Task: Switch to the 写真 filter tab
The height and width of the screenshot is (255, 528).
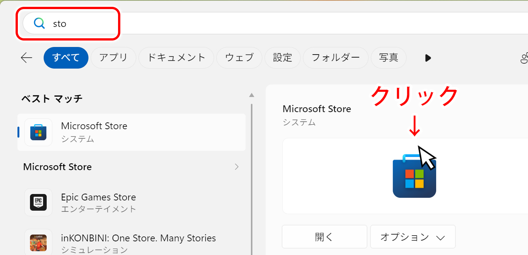Action: pos(389,58)
